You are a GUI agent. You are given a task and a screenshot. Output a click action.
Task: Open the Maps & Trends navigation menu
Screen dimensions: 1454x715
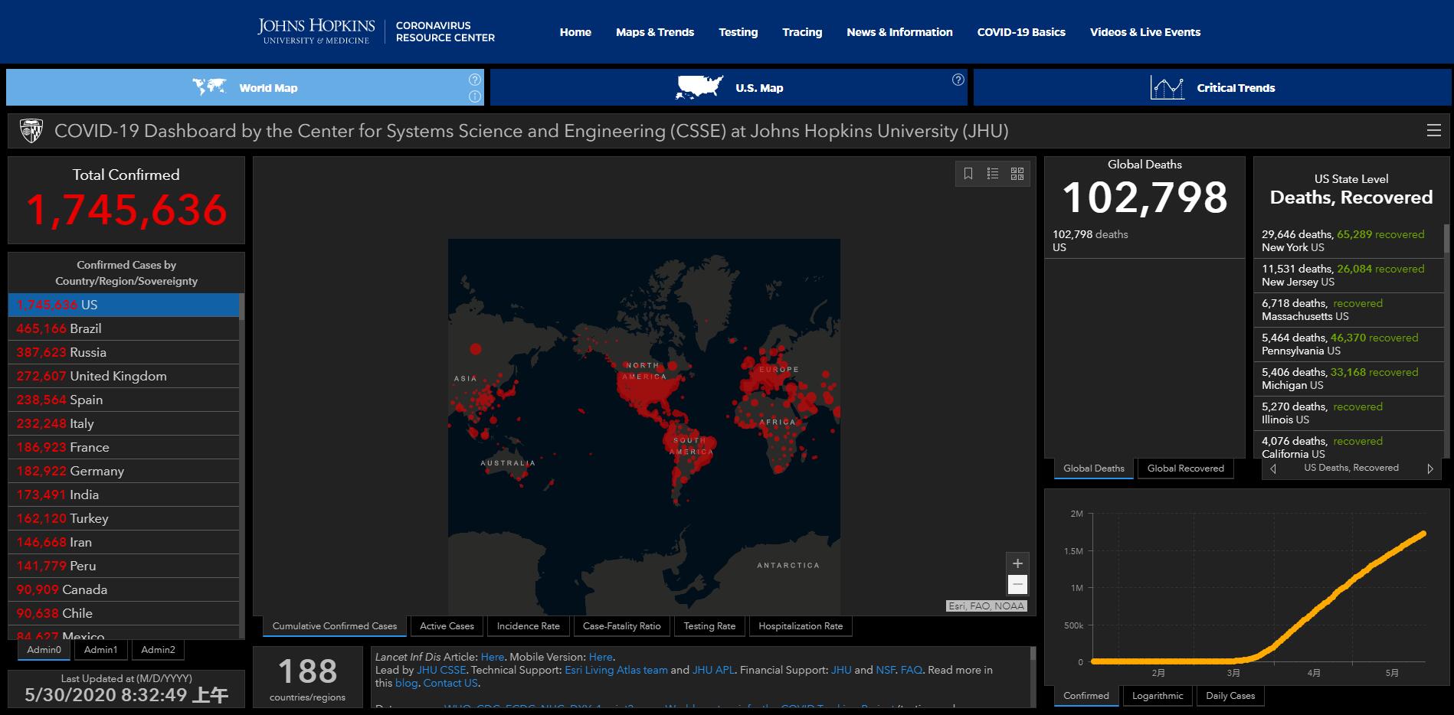point(655,32)
